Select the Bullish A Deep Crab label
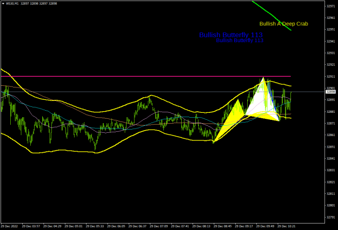 coord(284,24)
